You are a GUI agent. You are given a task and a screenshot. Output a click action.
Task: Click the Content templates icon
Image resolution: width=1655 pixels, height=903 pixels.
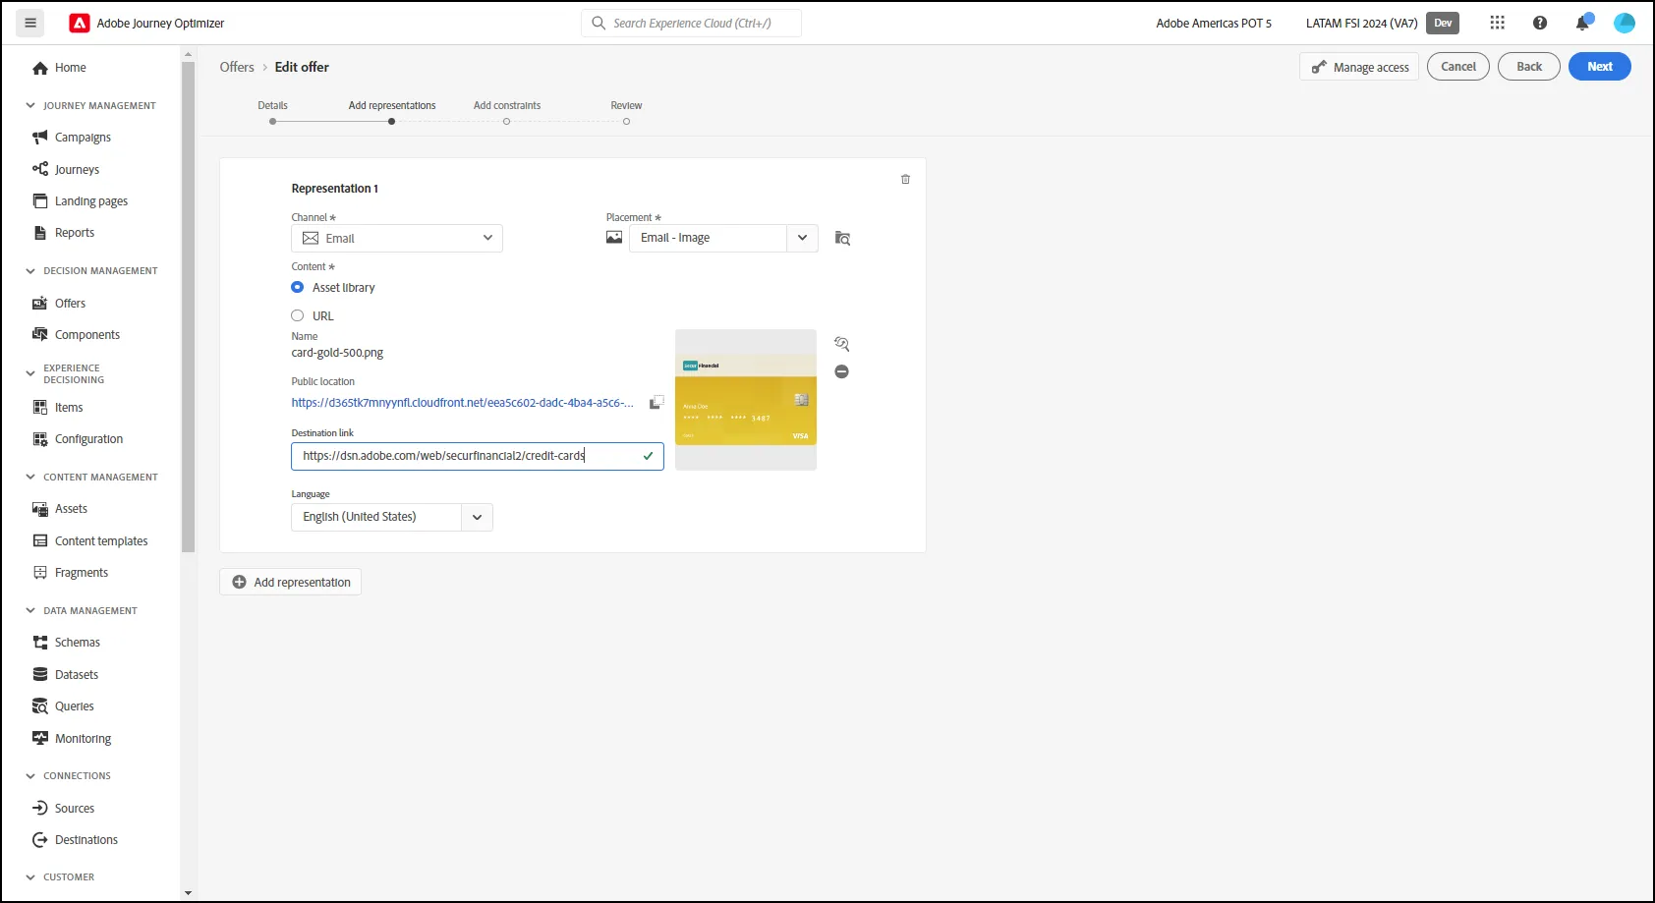pos(40,540)
